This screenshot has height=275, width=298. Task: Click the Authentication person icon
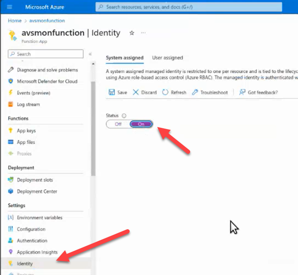click(x=11, y=240)
